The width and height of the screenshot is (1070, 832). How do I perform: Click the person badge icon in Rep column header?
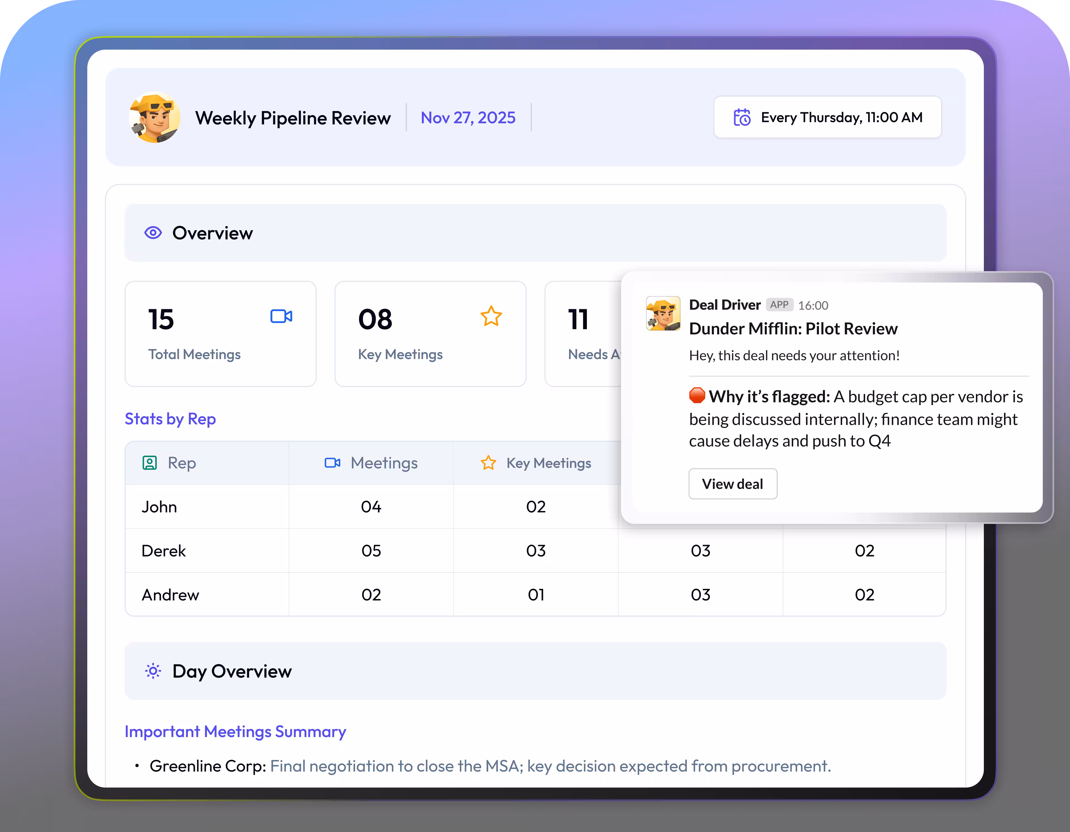(x=149, y=463)
